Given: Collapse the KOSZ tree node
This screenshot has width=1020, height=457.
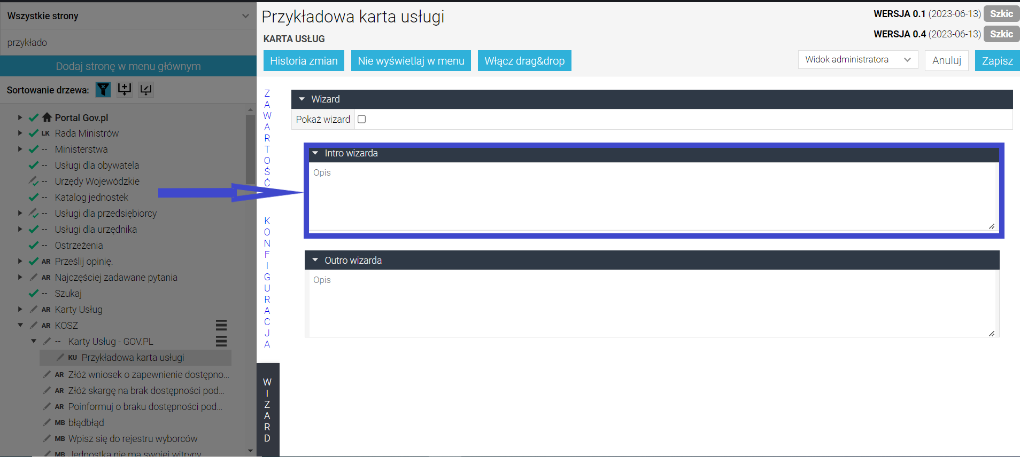Looking at the screenshot, I should (20, 325).
